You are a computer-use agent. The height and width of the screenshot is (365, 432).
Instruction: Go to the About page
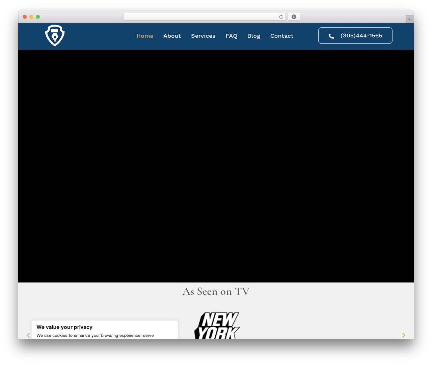click(172, 36)
